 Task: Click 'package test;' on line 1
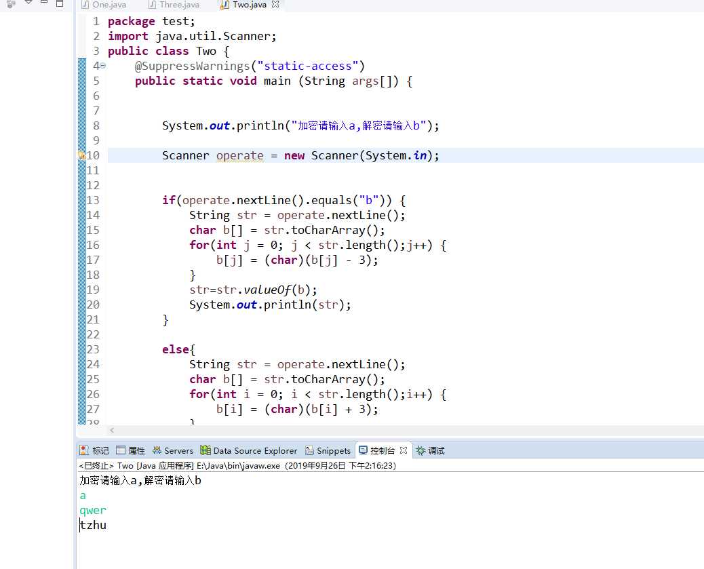pyautogui.click(x=151, y=22)
